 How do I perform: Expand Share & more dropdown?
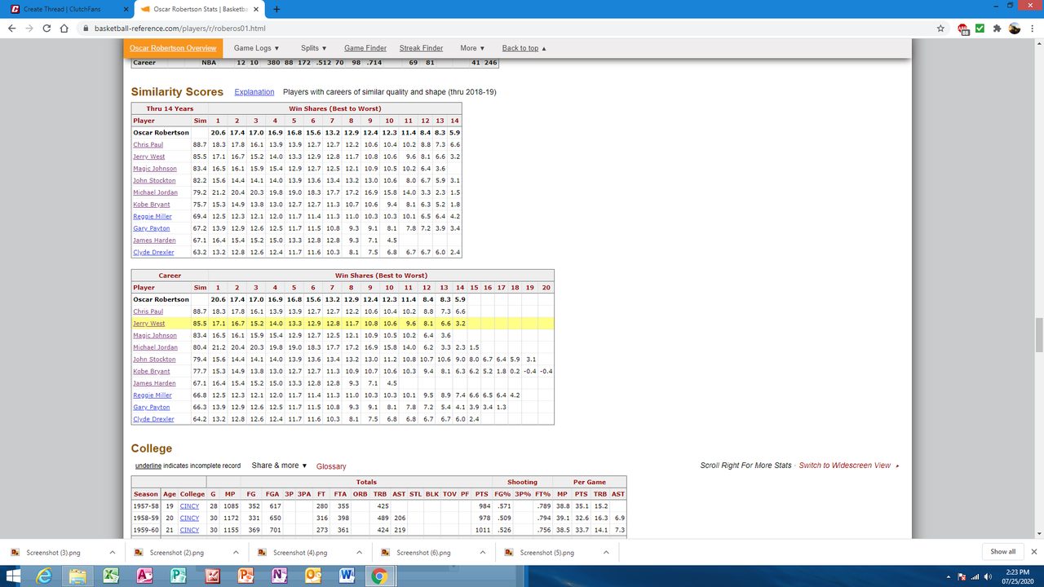click(279, 466)
